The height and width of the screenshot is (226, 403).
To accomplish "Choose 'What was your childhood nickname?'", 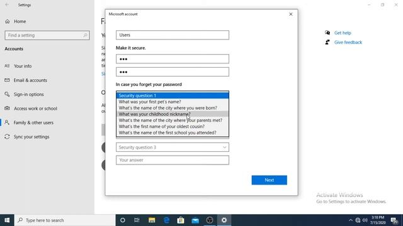I will tap(173, 114).
